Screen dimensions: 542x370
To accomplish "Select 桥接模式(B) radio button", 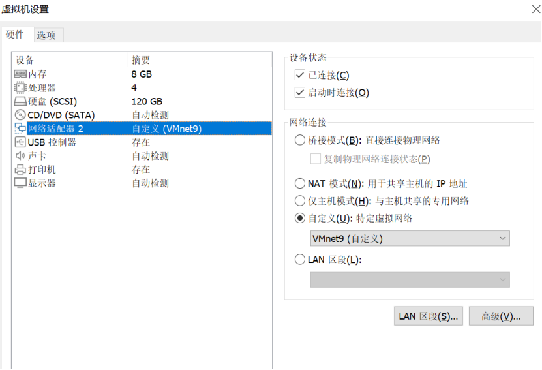I will pyautogui.click(x=300, y=140).
